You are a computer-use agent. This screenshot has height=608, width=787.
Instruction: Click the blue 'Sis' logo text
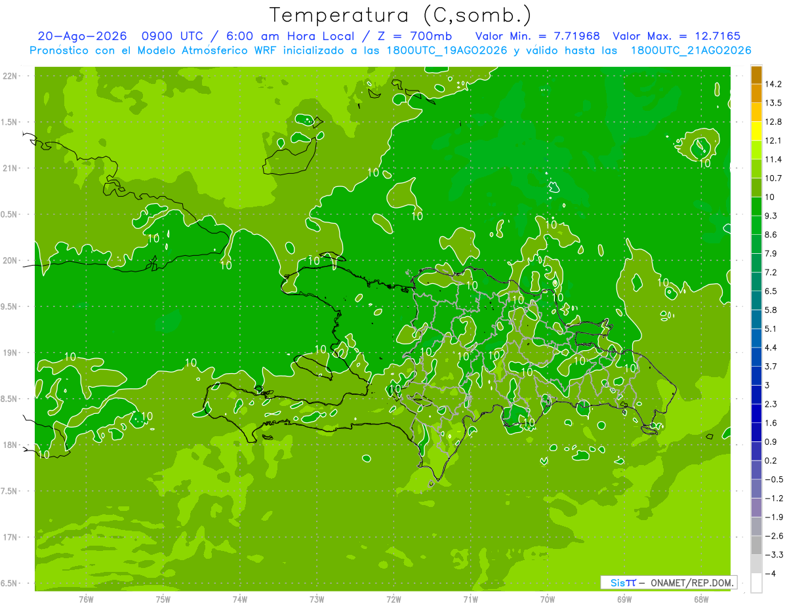click(x=618, y=582)
